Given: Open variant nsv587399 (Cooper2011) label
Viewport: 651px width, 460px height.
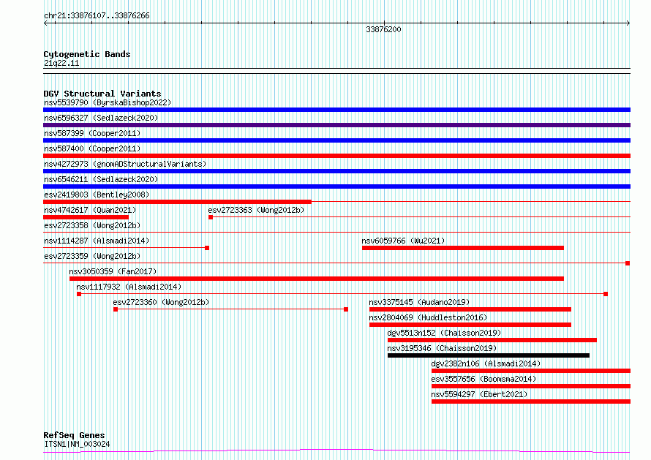Looking at the screenshot, I should 92,133.
